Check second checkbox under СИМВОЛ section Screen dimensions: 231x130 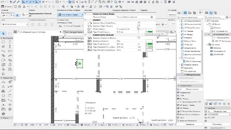tap(139, 26)
